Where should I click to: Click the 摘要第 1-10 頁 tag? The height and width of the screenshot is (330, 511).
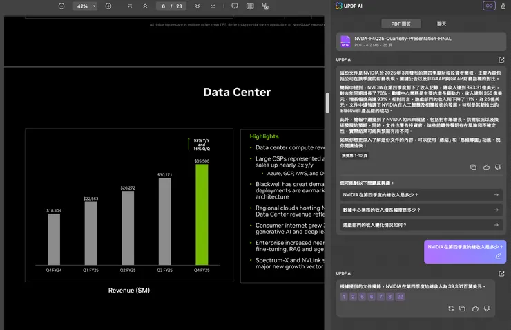[354, 156]
